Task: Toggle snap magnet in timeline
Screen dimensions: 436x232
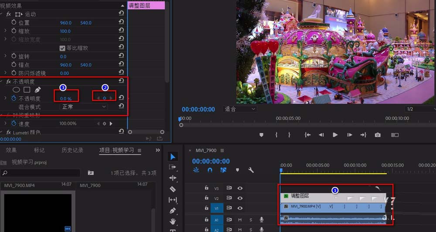Action: point(210,170)
